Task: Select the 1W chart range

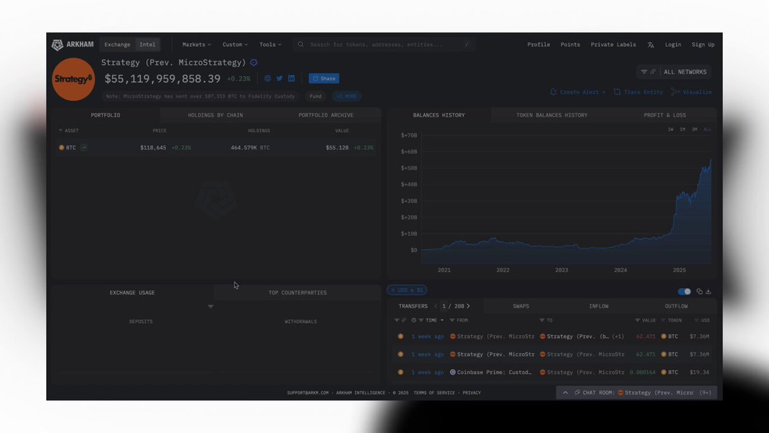Action: pos(670,130)
